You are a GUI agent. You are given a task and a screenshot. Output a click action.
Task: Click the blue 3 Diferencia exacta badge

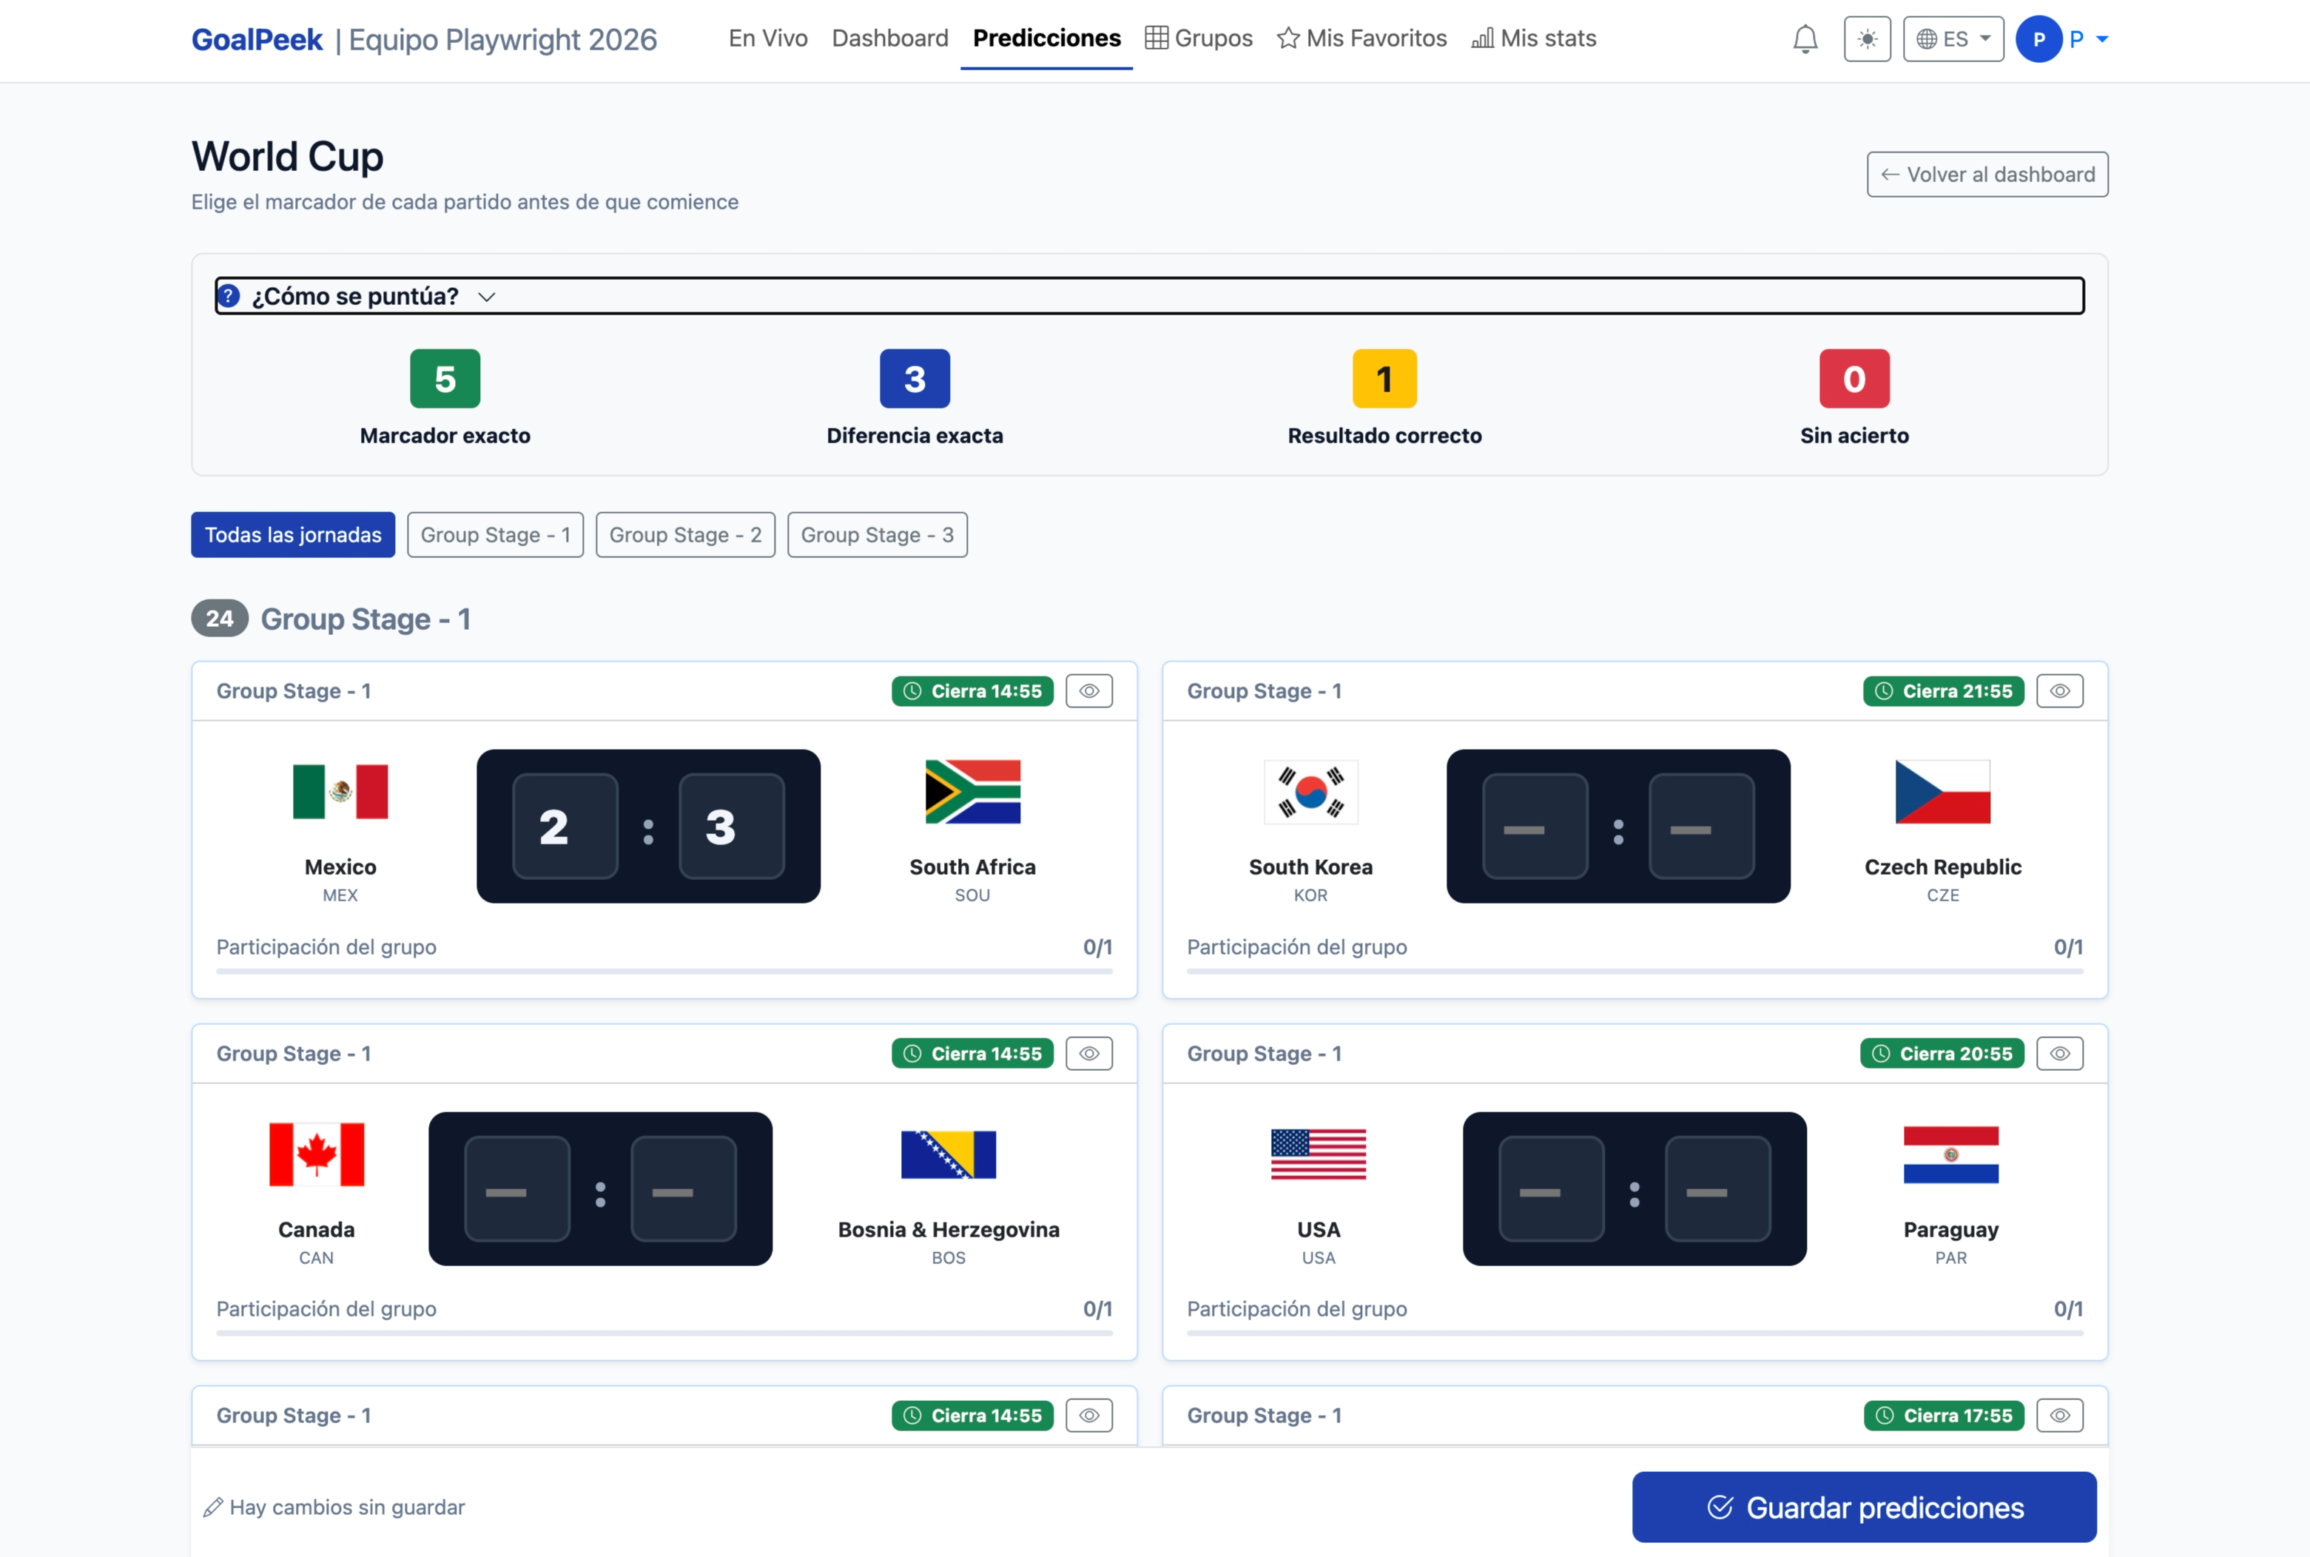coord(915,378)
